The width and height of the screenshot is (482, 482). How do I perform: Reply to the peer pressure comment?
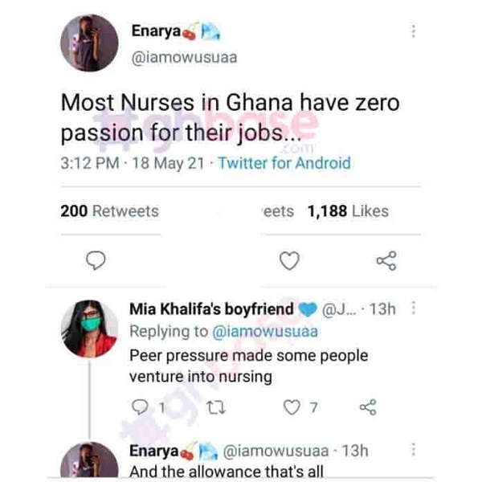(x=138, y=408)
